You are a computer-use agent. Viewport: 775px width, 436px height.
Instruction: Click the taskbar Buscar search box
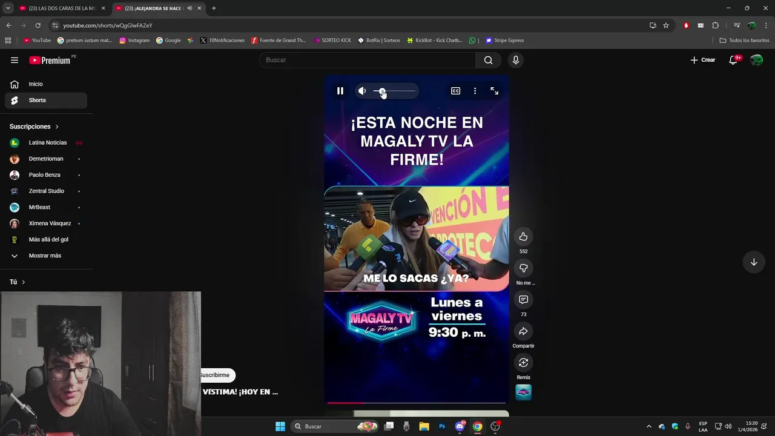[334, 426]
